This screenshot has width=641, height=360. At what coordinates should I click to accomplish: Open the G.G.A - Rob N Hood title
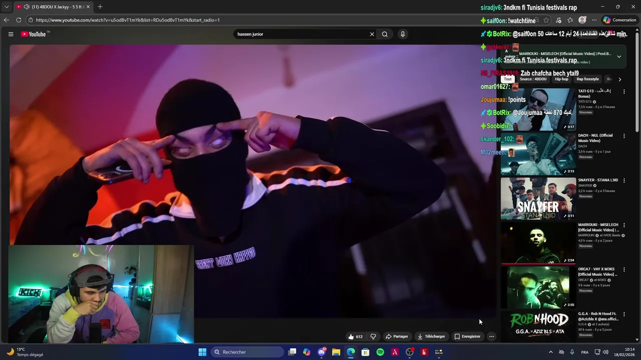click(x=598, y=316)
